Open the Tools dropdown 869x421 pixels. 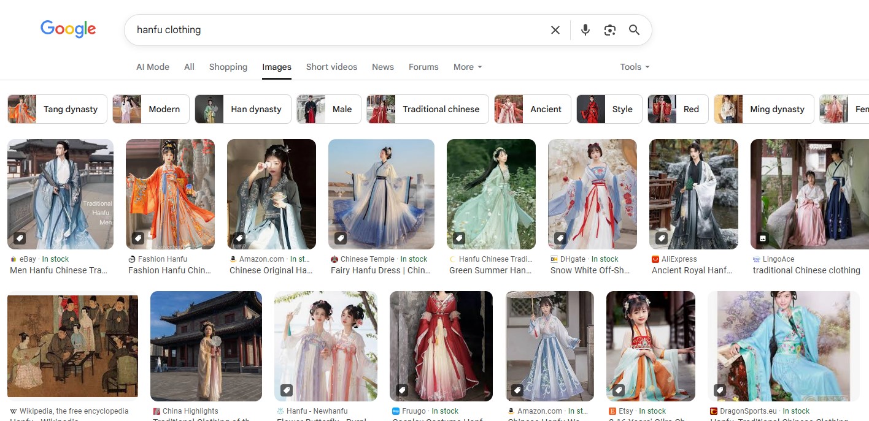tap(635, 67)
